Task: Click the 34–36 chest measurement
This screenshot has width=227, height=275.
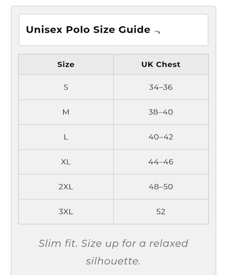Action: point(161,87)
